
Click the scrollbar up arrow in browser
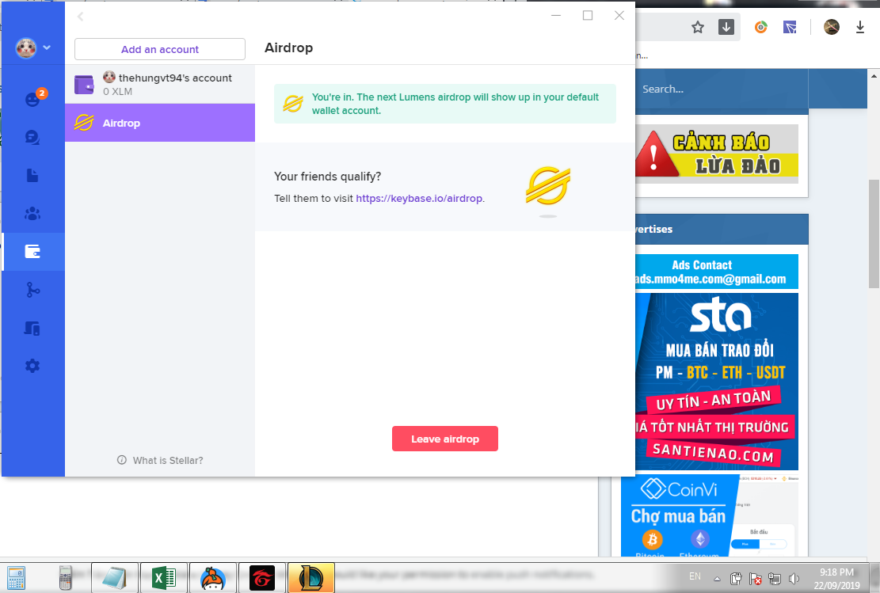tap(874, 75)
